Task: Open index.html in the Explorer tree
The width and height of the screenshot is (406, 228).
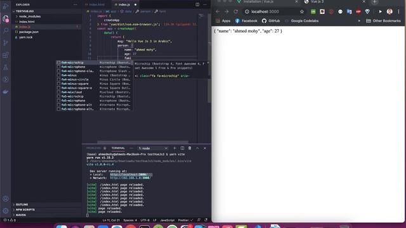Action: point(27,22)
